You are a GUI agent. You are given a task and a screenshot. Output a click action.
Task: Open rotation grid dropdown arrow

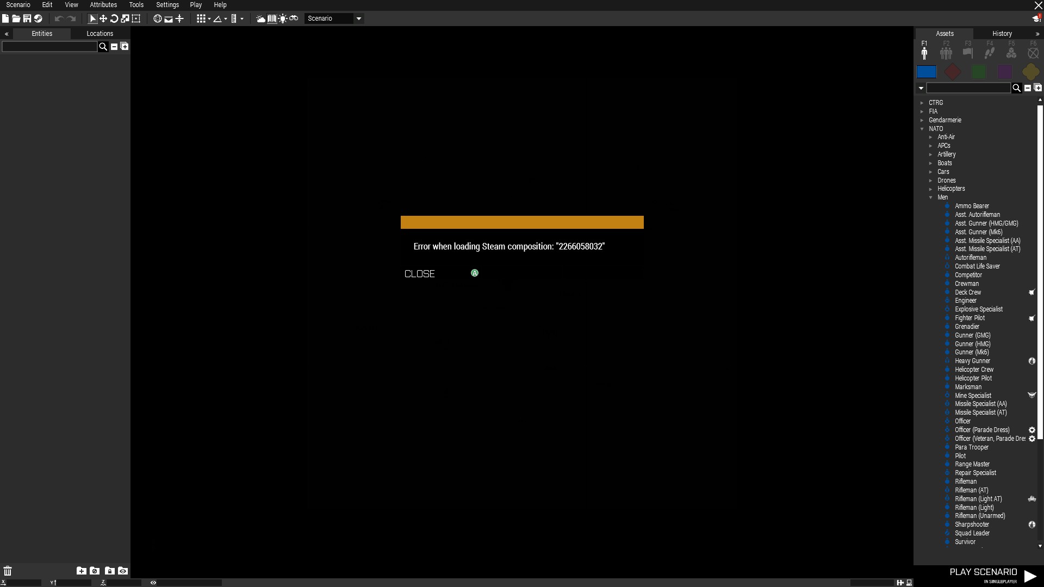[226, 19]
